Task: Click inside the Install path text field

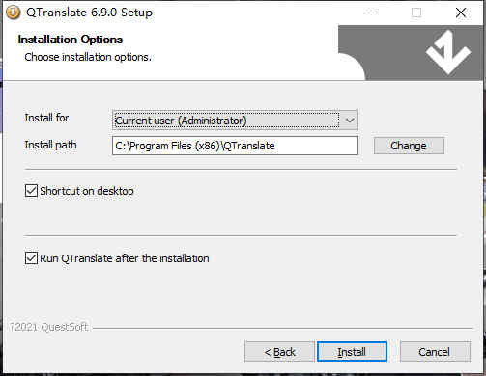Action: coord(235,146)
